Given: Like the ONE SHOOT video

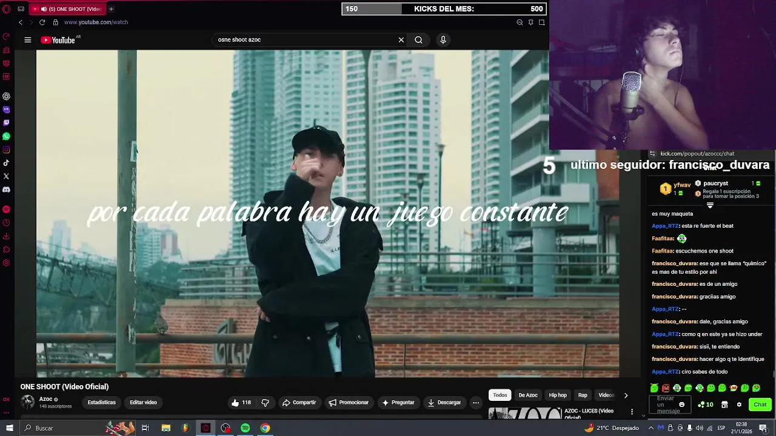Looking at the screenshot, I should pos(241,403).
